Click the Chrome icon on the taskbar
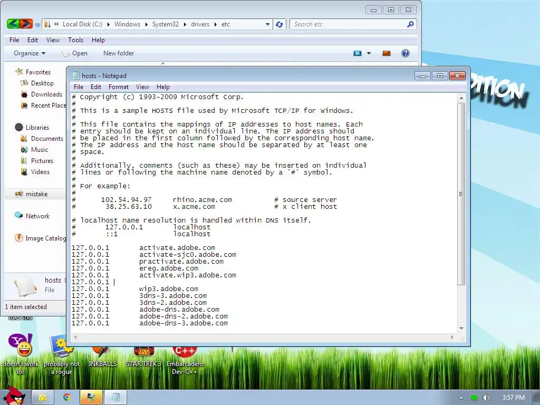The height and width of the screenshot is (405, 540). [x=66, y=397]
